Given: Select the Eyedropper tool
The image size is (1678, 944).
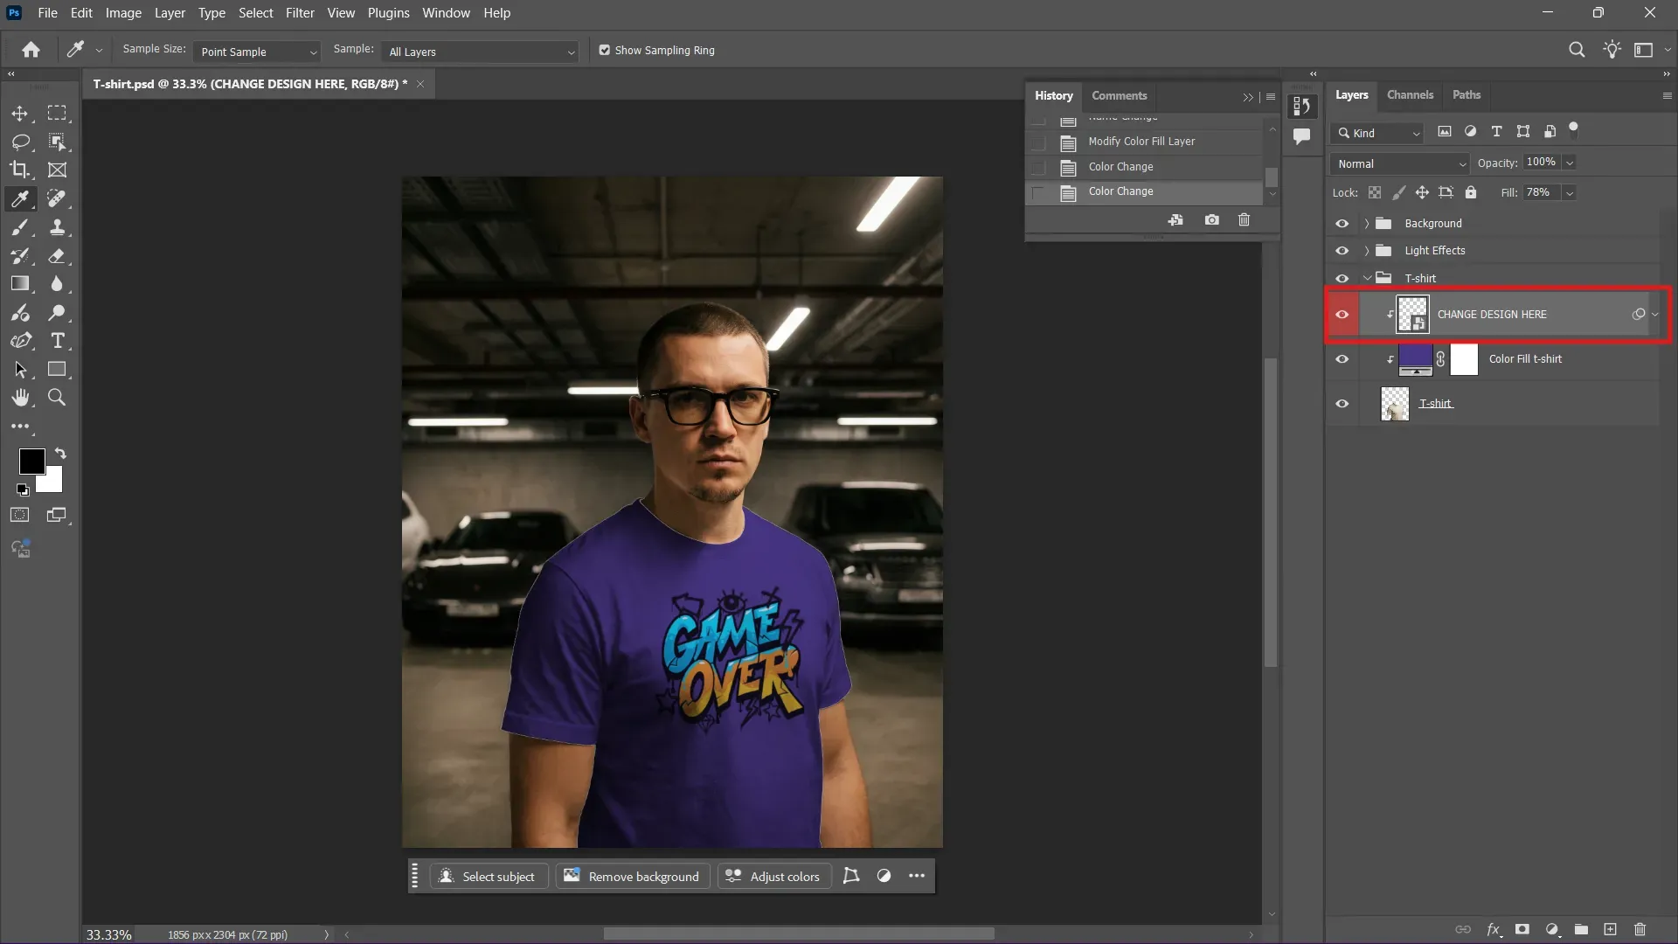Looking at the screenshot, I should point(19,199).
